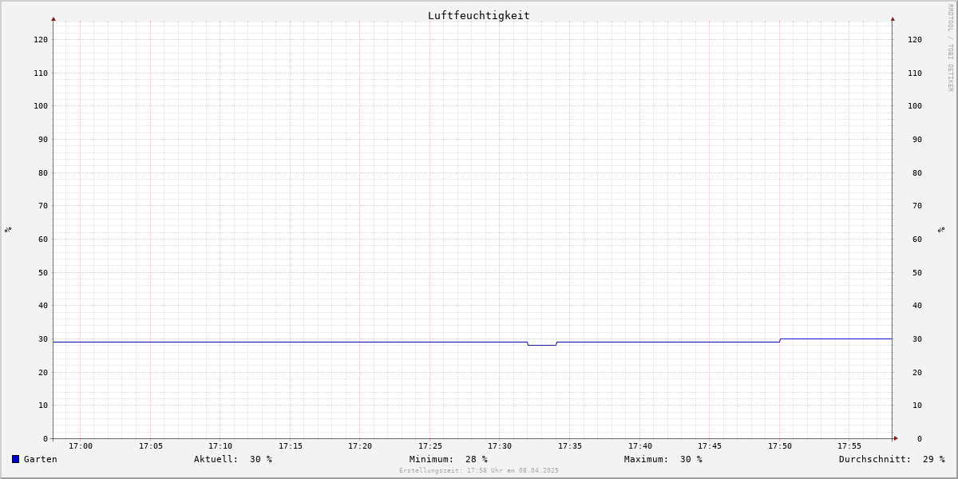The width and height of the screenshot is (958, 479).
Task: Click the 17:10 time axis label
Action: tap(220, 446)
